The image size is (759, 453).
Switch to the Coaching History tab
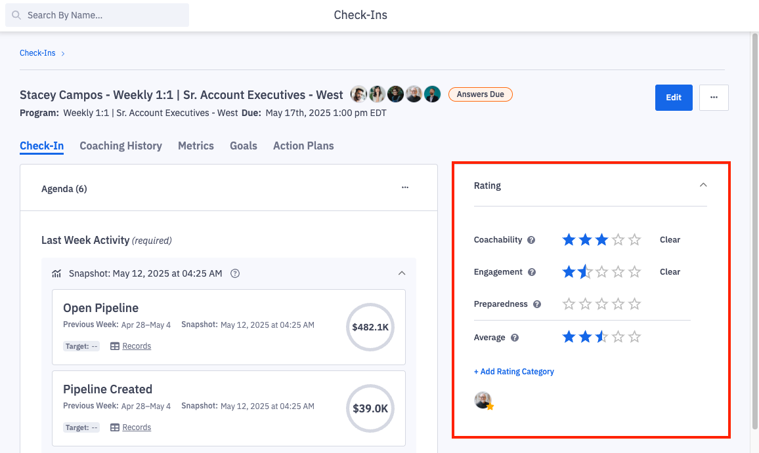tap(121, 146)
